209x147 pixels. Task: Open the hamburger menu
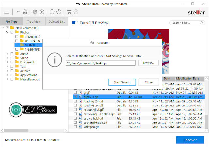click(x=7, y=12)
